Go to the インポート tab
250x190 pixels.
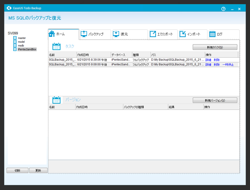(193, 34)
